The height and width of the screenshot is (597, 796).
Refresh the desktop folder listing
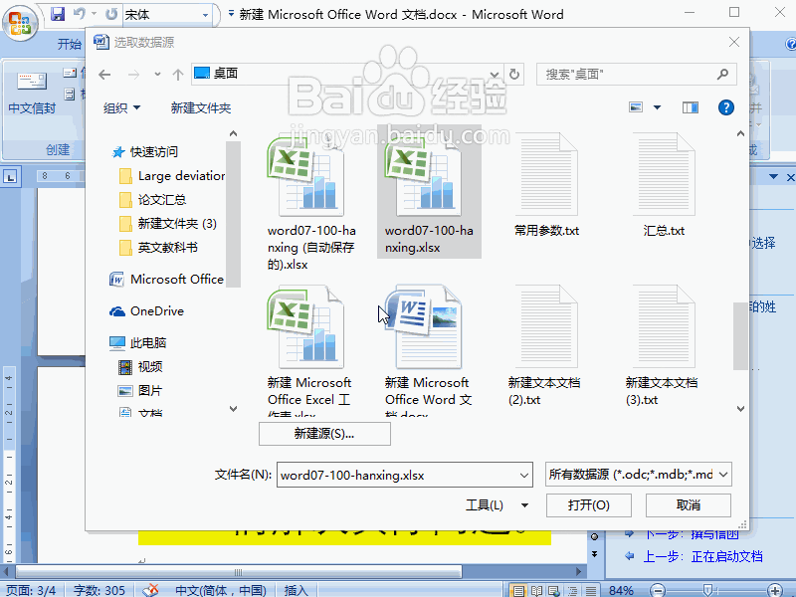click(x=514, y=74)
